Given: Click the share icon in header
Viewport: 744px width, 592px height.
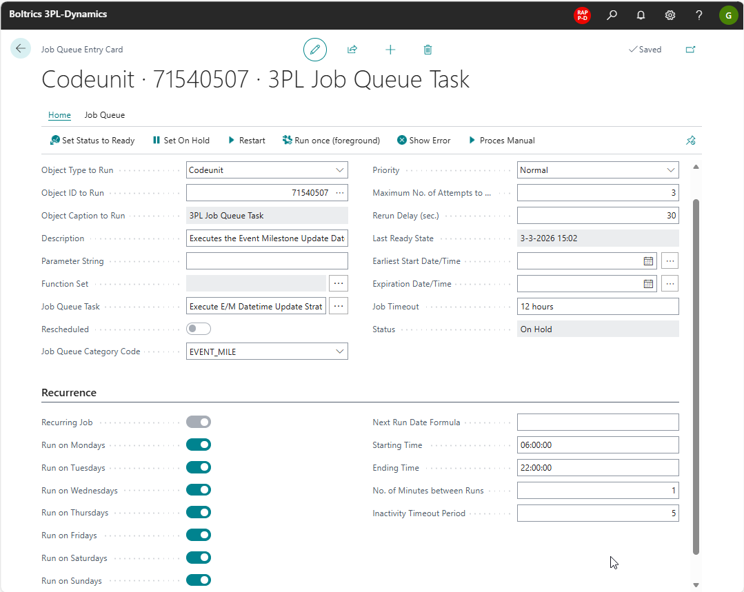Looking at the screenshot, I should pyautogui.click(x=352, y=50).
